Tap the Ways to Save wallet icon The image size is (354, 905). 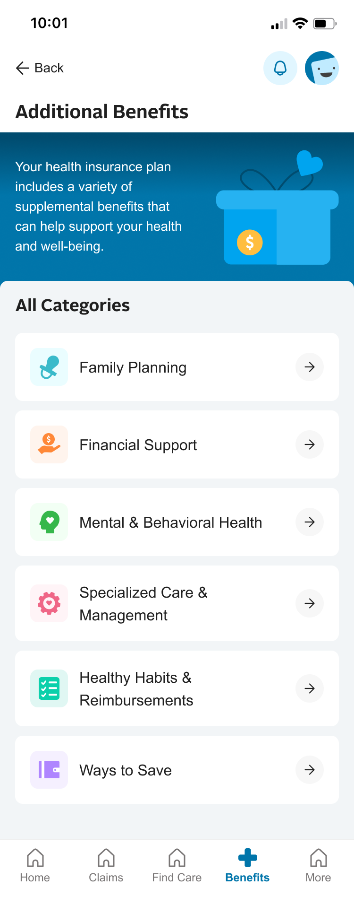pos(49,770)
